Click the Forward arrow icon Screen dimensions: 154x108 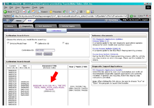(17, 12)
